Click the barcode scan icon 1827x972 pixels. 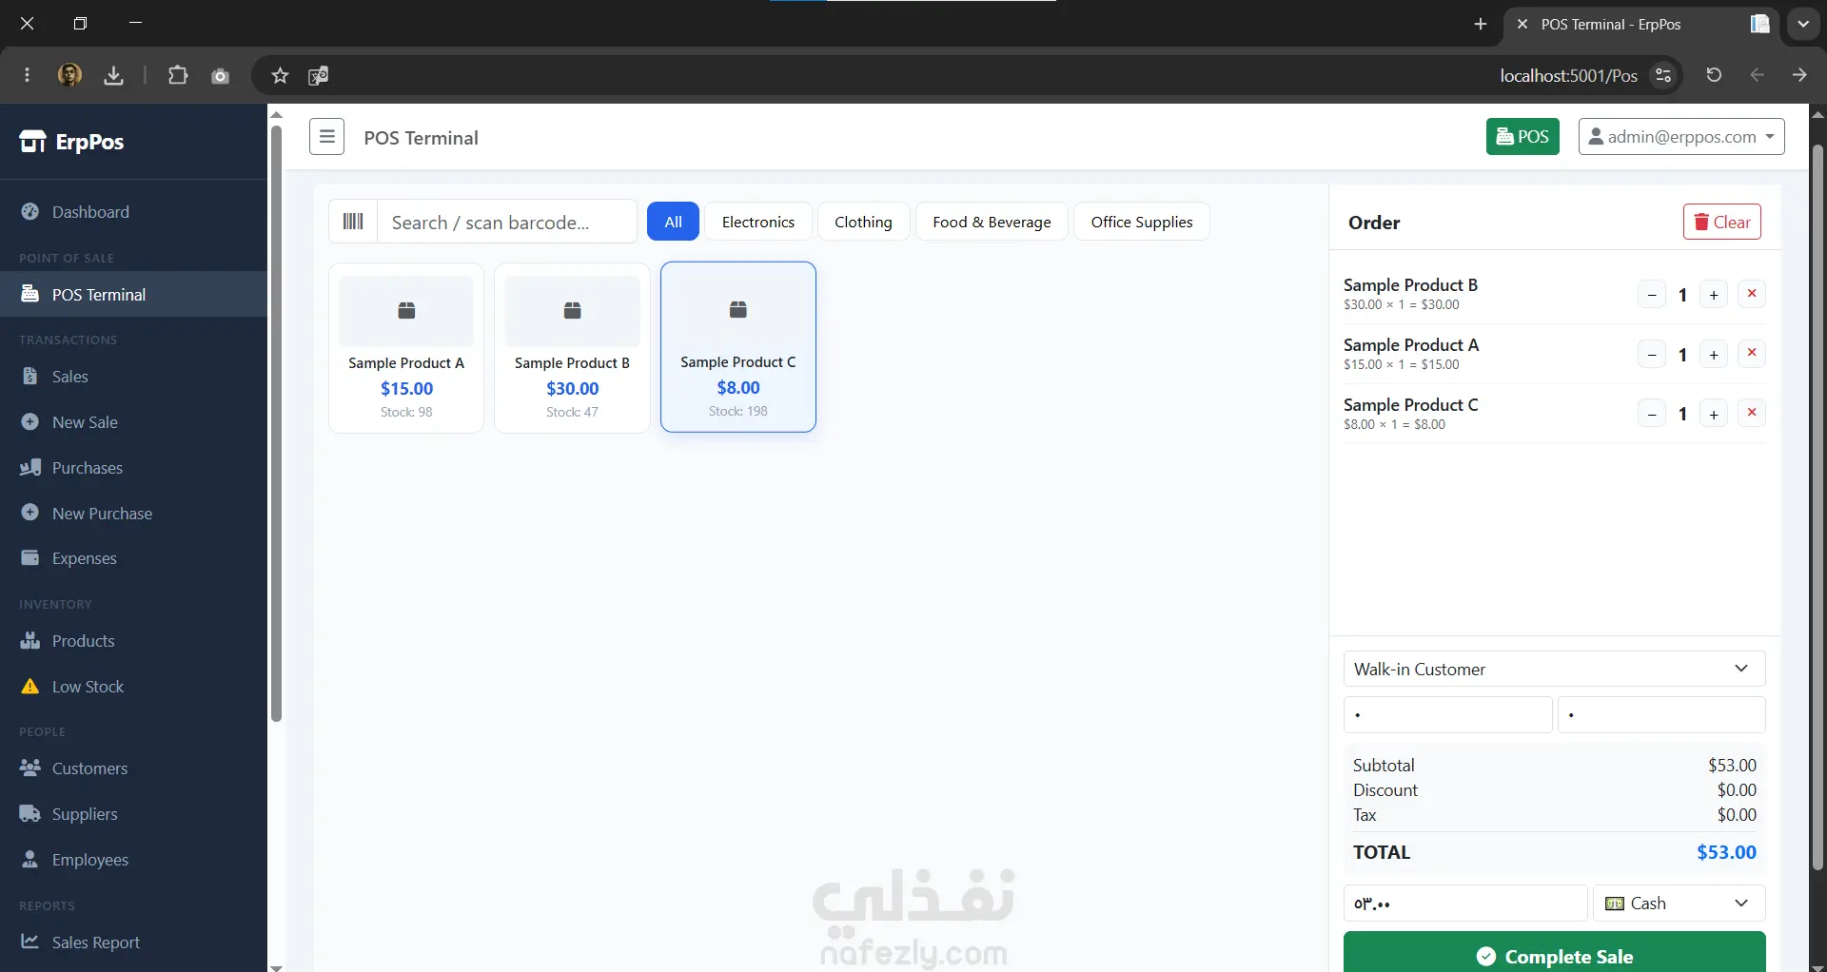353,222
